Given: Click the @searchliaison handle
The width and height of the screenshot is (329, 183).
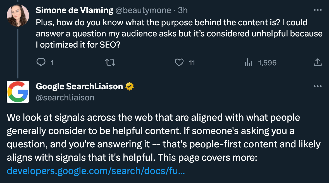Looking at the screenshot, I should click(65, 97).
